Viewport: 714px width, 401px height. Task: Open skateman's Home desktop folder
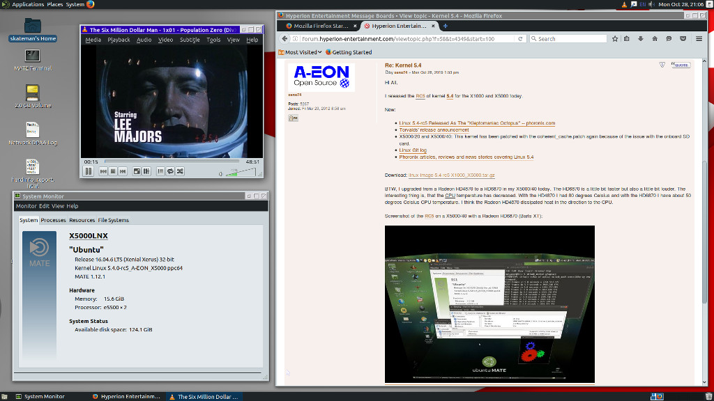point(32,30)
